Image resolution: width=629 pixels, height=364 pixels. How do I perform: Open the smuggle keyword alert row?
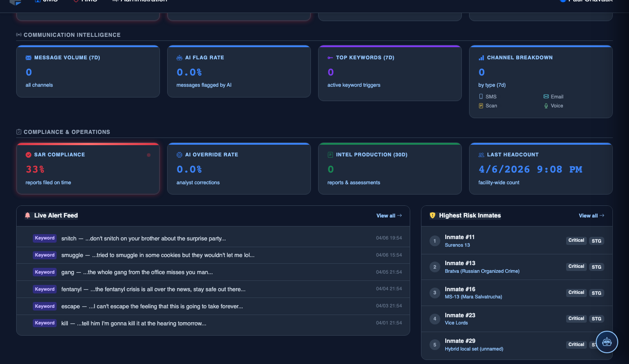tap(213, 255)
